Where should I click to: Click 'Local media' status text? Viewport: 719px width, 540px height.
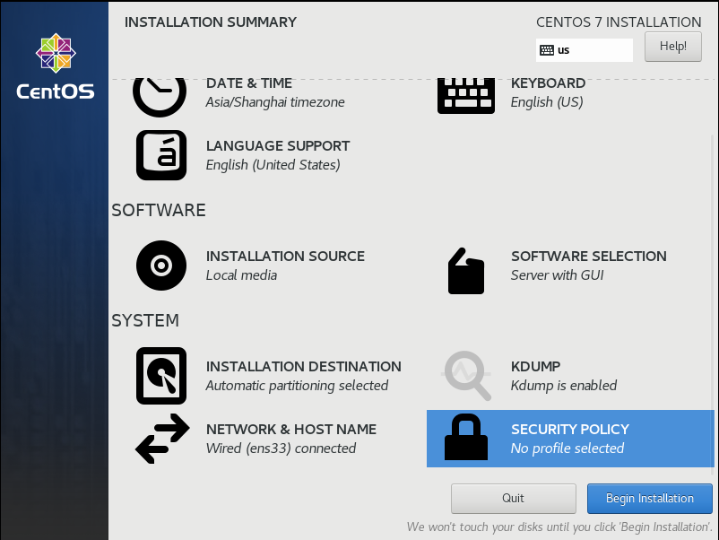tap(241, 275)
